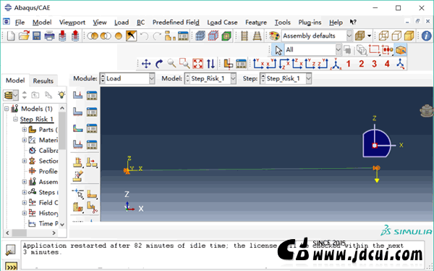The height and width of the screenshot is (271, 434).
Task: Toggle the shaded render style icon
Action: click(409, 36)
